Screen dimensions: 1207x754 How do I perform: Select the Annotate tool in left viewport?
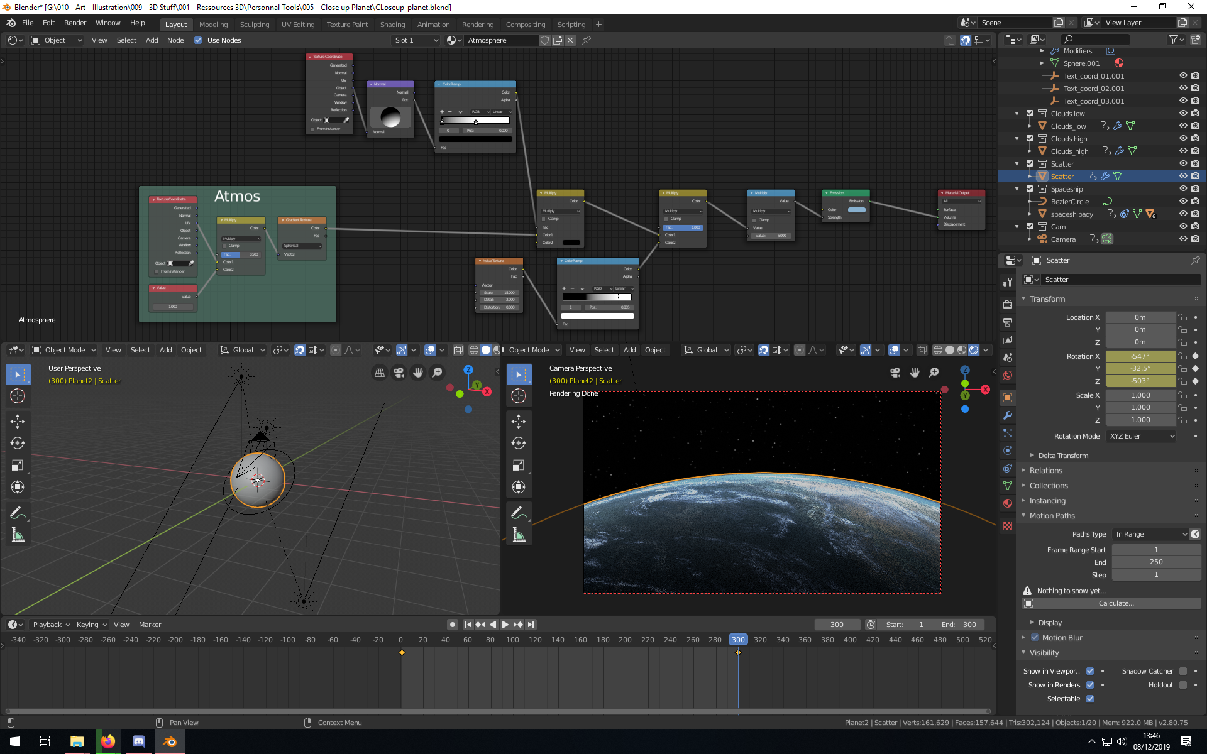point(18,513)
